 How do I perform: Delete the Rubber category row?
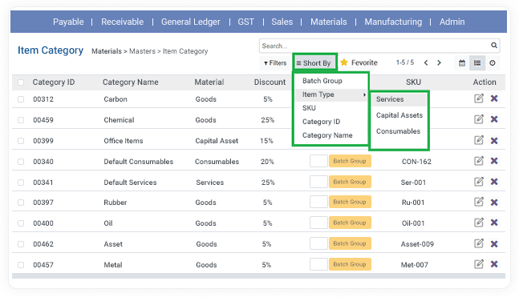494,203
